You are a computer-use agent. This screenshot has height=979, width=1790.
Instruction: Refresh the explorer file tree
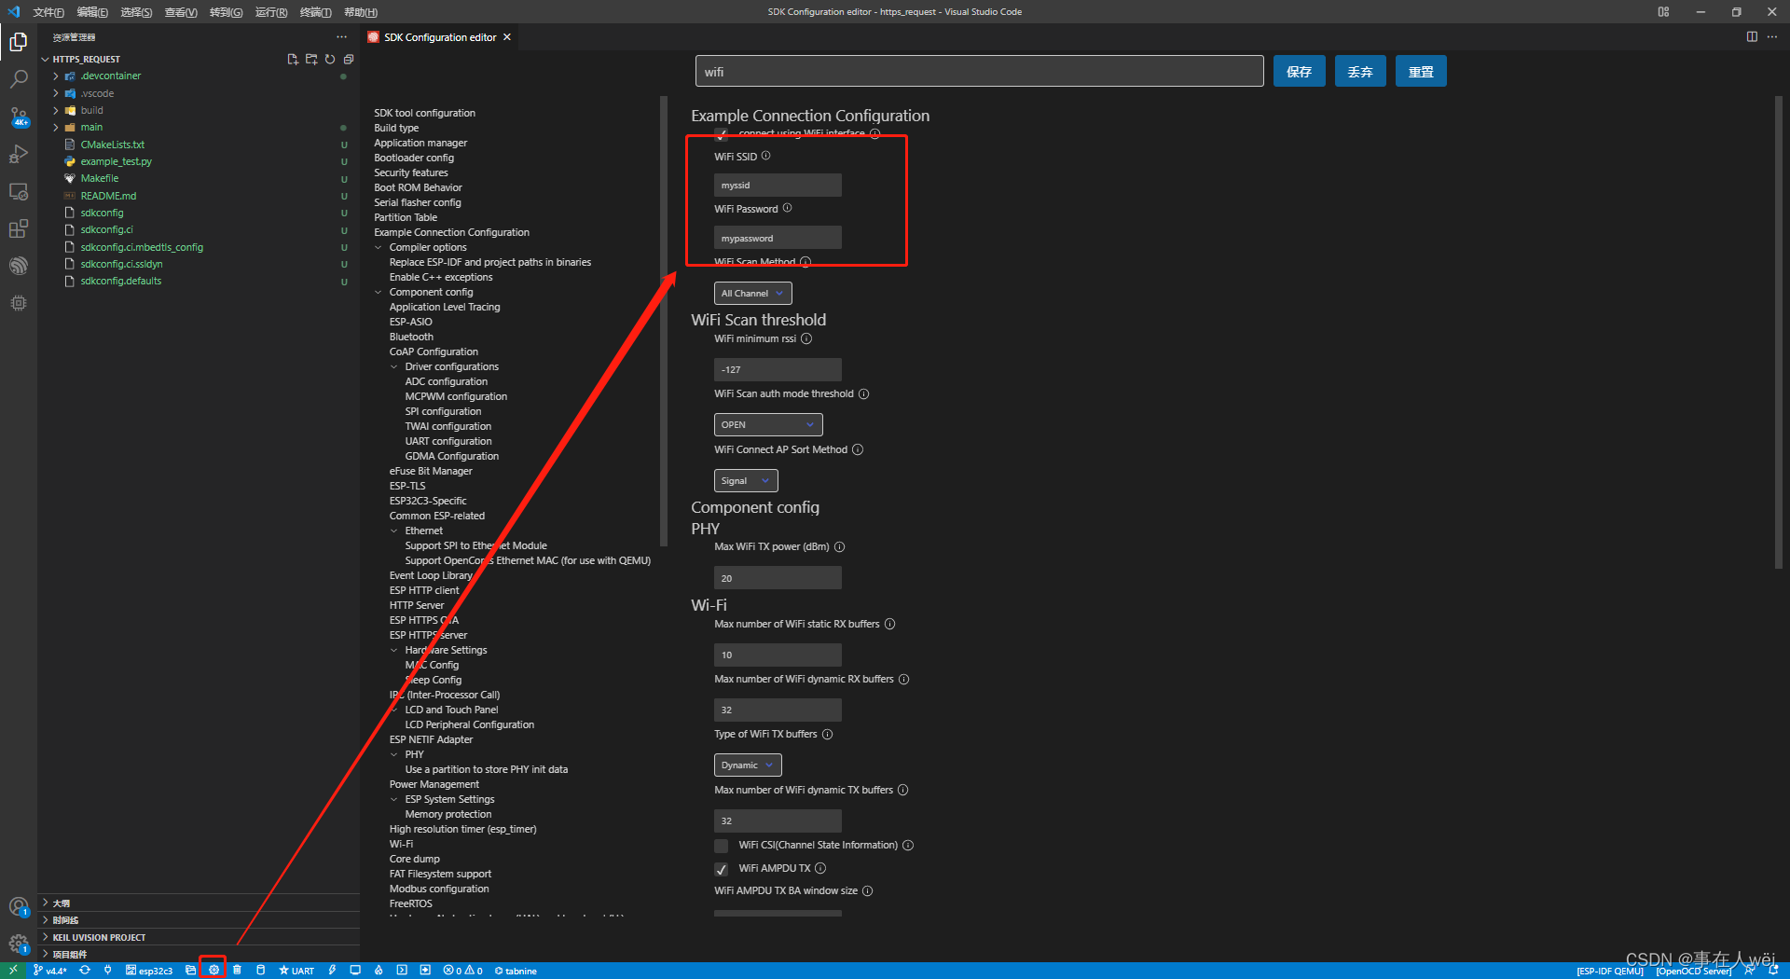pos(330,59)
